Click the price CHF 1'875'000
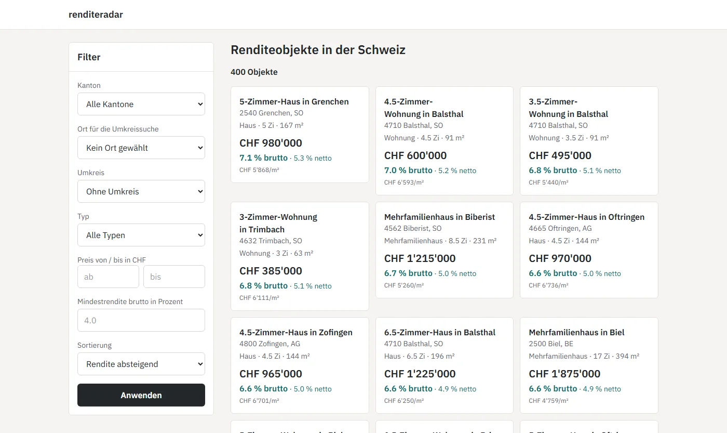The image size is (727, 433). coord(565,374)
